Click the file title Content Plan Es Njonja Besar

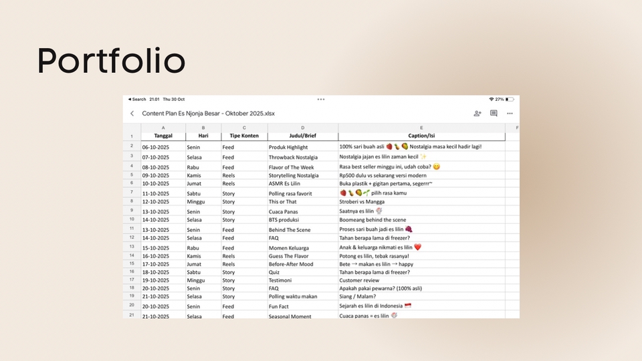click(208, 114)
